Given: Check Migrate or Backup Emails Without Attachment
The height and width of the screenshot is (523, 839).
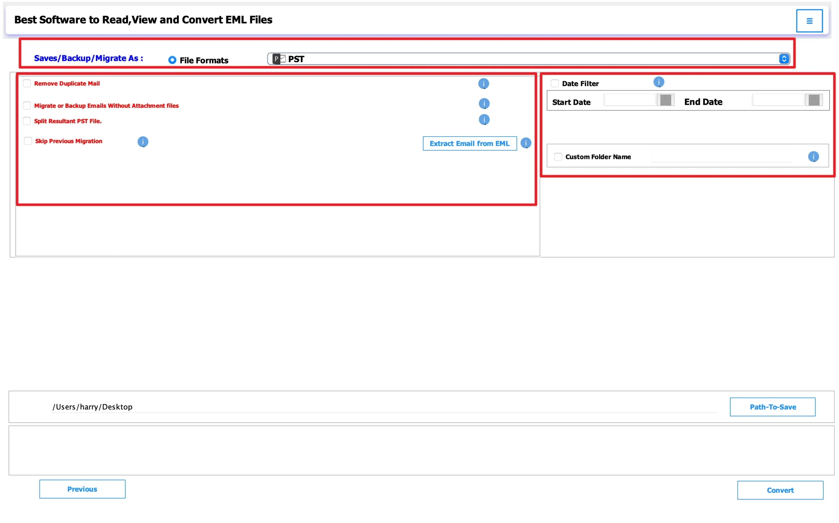Looking at the screenshot, I should (27, 105).
